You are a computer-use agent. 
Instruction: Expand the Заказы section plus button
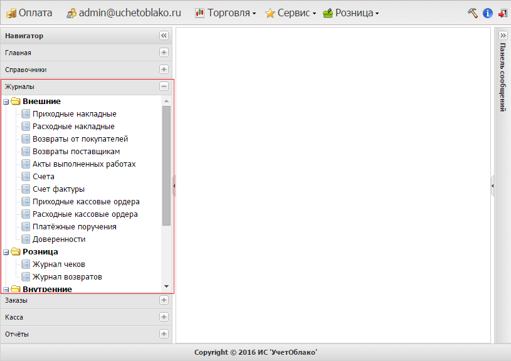164,300
